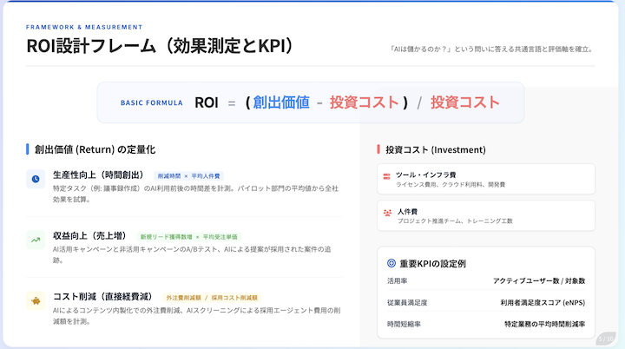Click the piggy bank icon beside コスト削減
Image resolution: width=625 pixels, height=349 pixels.
click(36, 300)
